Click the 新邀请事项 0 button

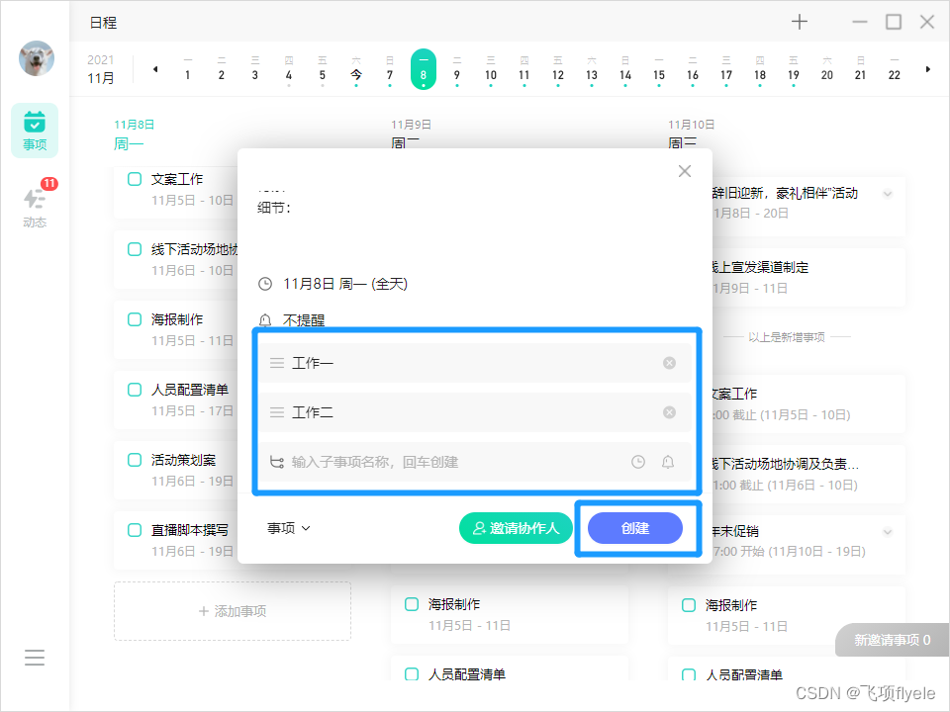(x=892, y=640)
